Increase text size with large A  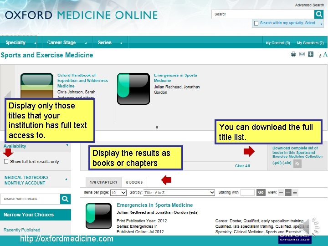[325, 54]
